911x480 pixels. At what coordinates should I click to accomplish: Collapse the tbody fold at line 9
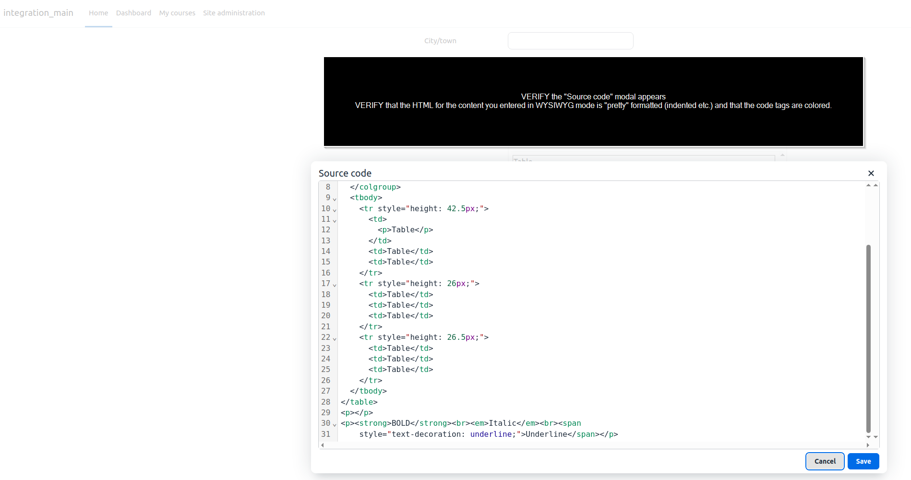[335, 199]
